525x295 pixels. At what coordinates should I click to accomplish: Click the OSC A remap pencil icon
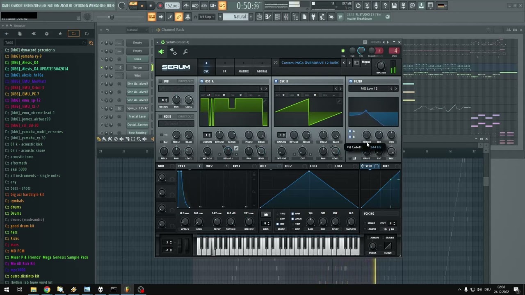click(x=236, y=149)
